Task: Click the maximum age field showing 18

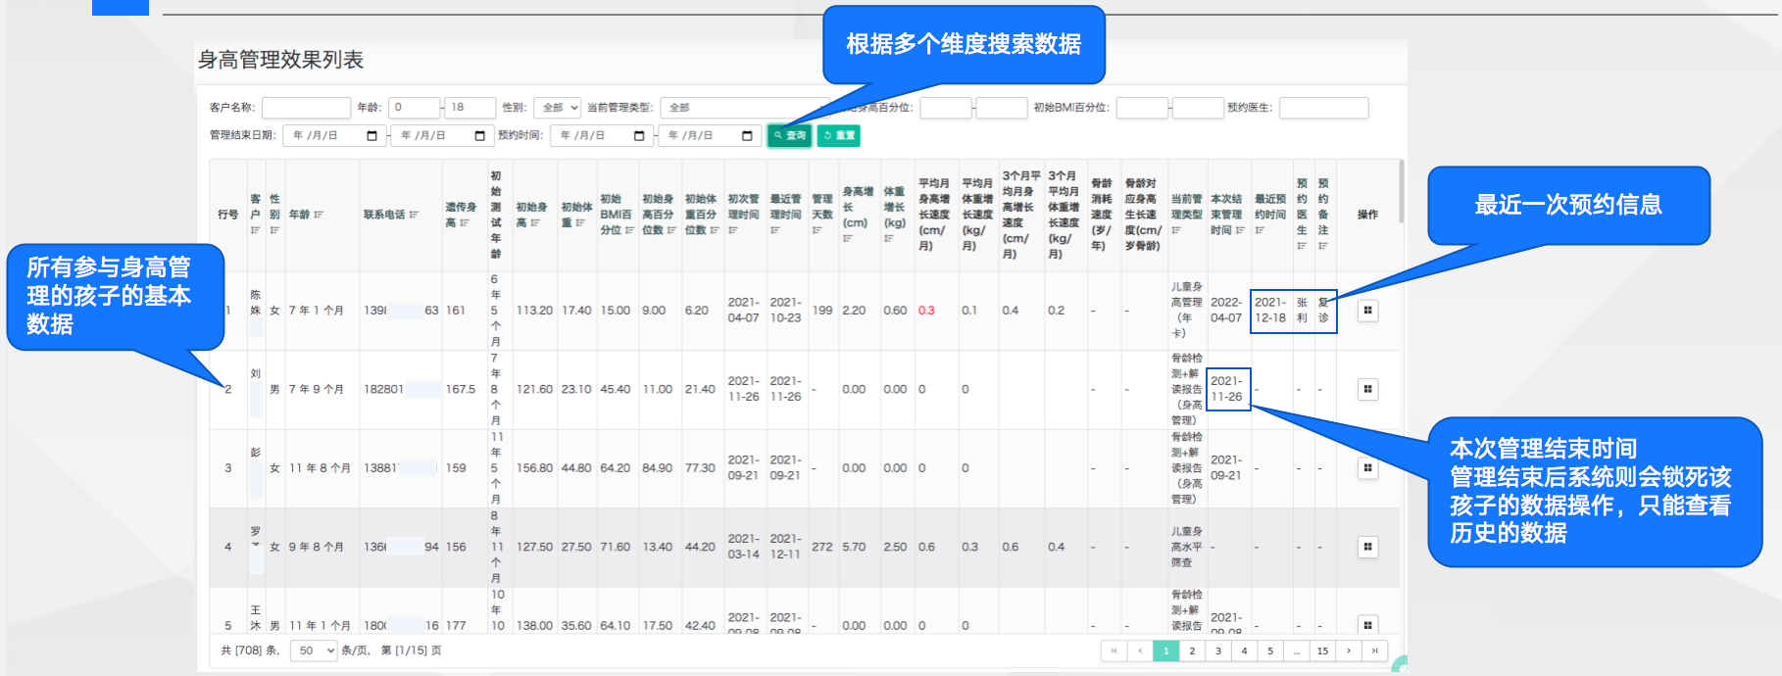Action: tap(470, 108)
